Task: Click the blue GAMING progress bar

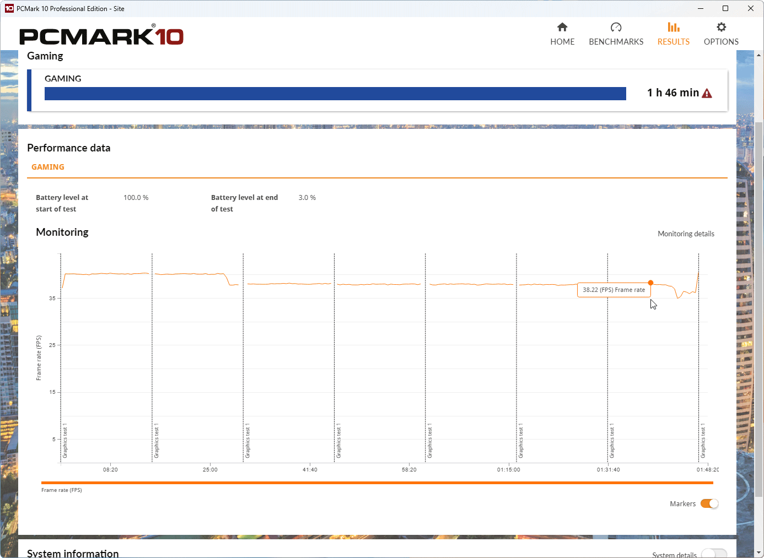Action: [335, 94]
